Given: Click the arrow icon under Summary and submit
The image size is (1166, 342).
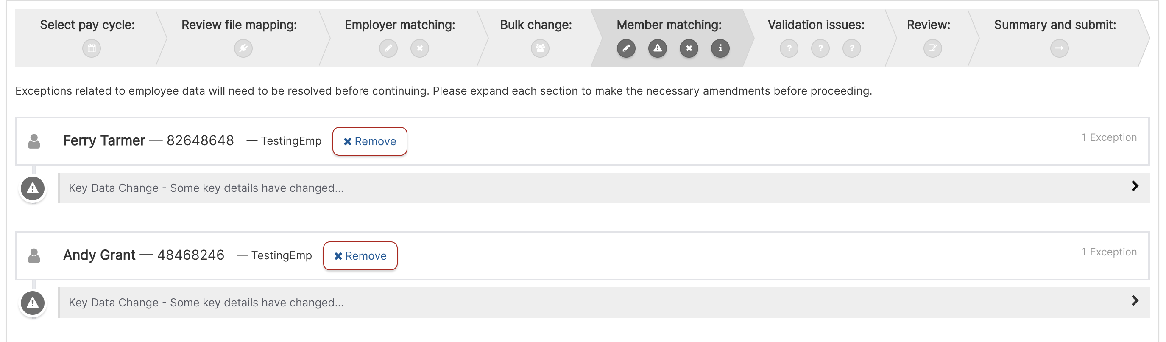Looking at the screenshot, I should pos(1059,48).
